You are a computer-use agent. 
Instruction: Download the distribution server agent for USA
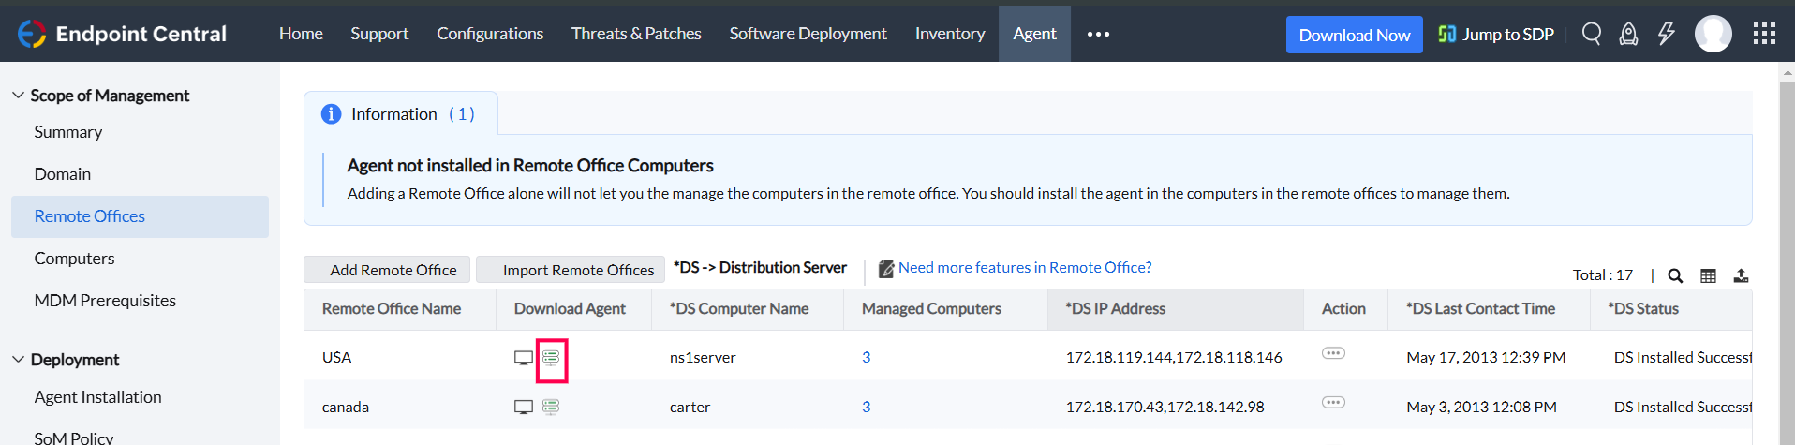(551, 358)
